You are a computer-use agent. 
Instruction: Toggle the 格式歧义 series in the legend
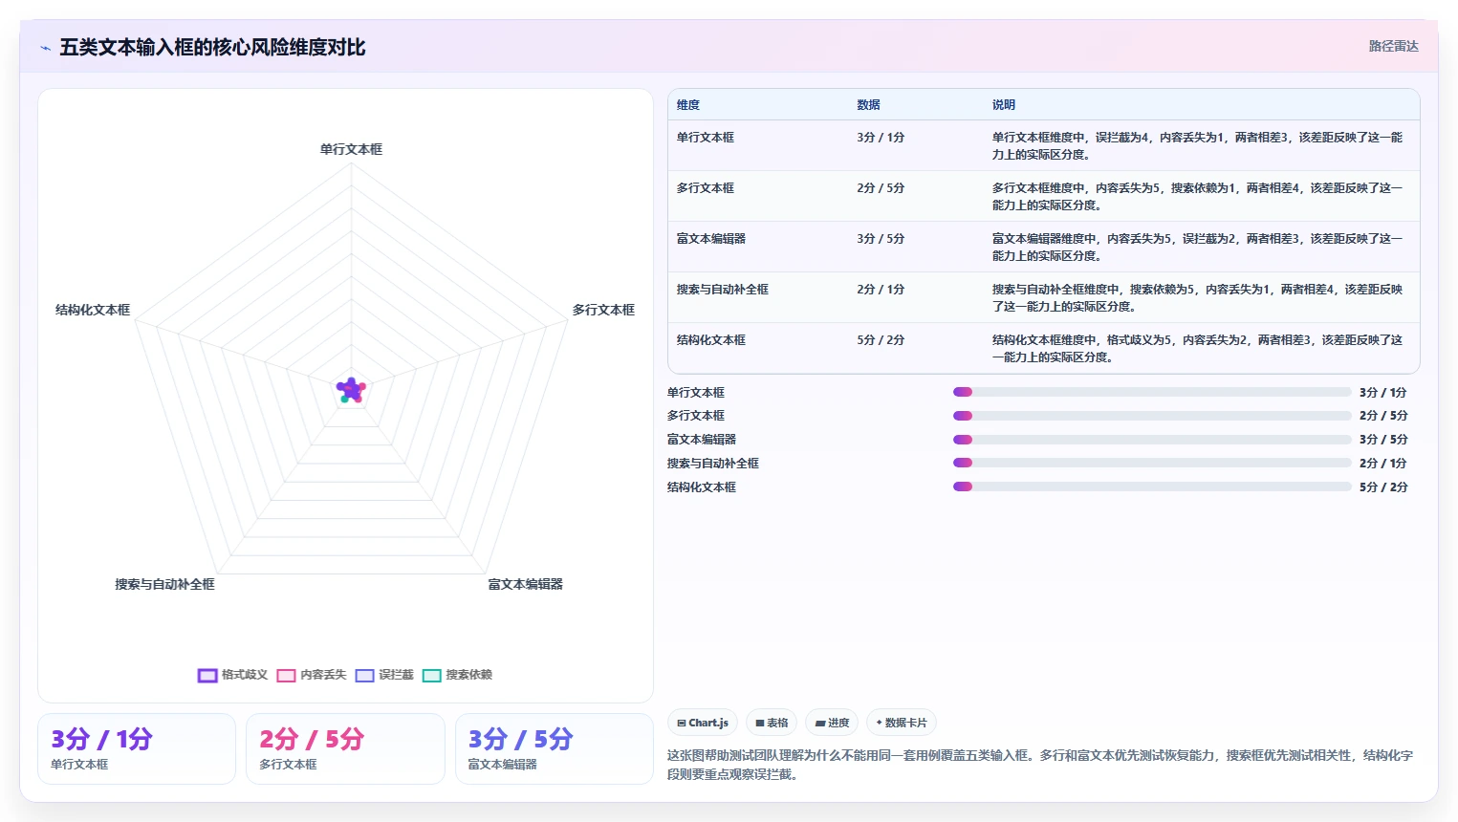tap(233, 675)
